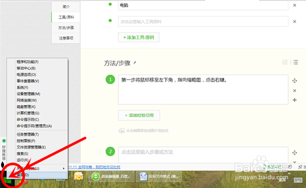Expand the taskbar toolbar overflow chevron
306x188 pixels.
(x=289, y=173)
